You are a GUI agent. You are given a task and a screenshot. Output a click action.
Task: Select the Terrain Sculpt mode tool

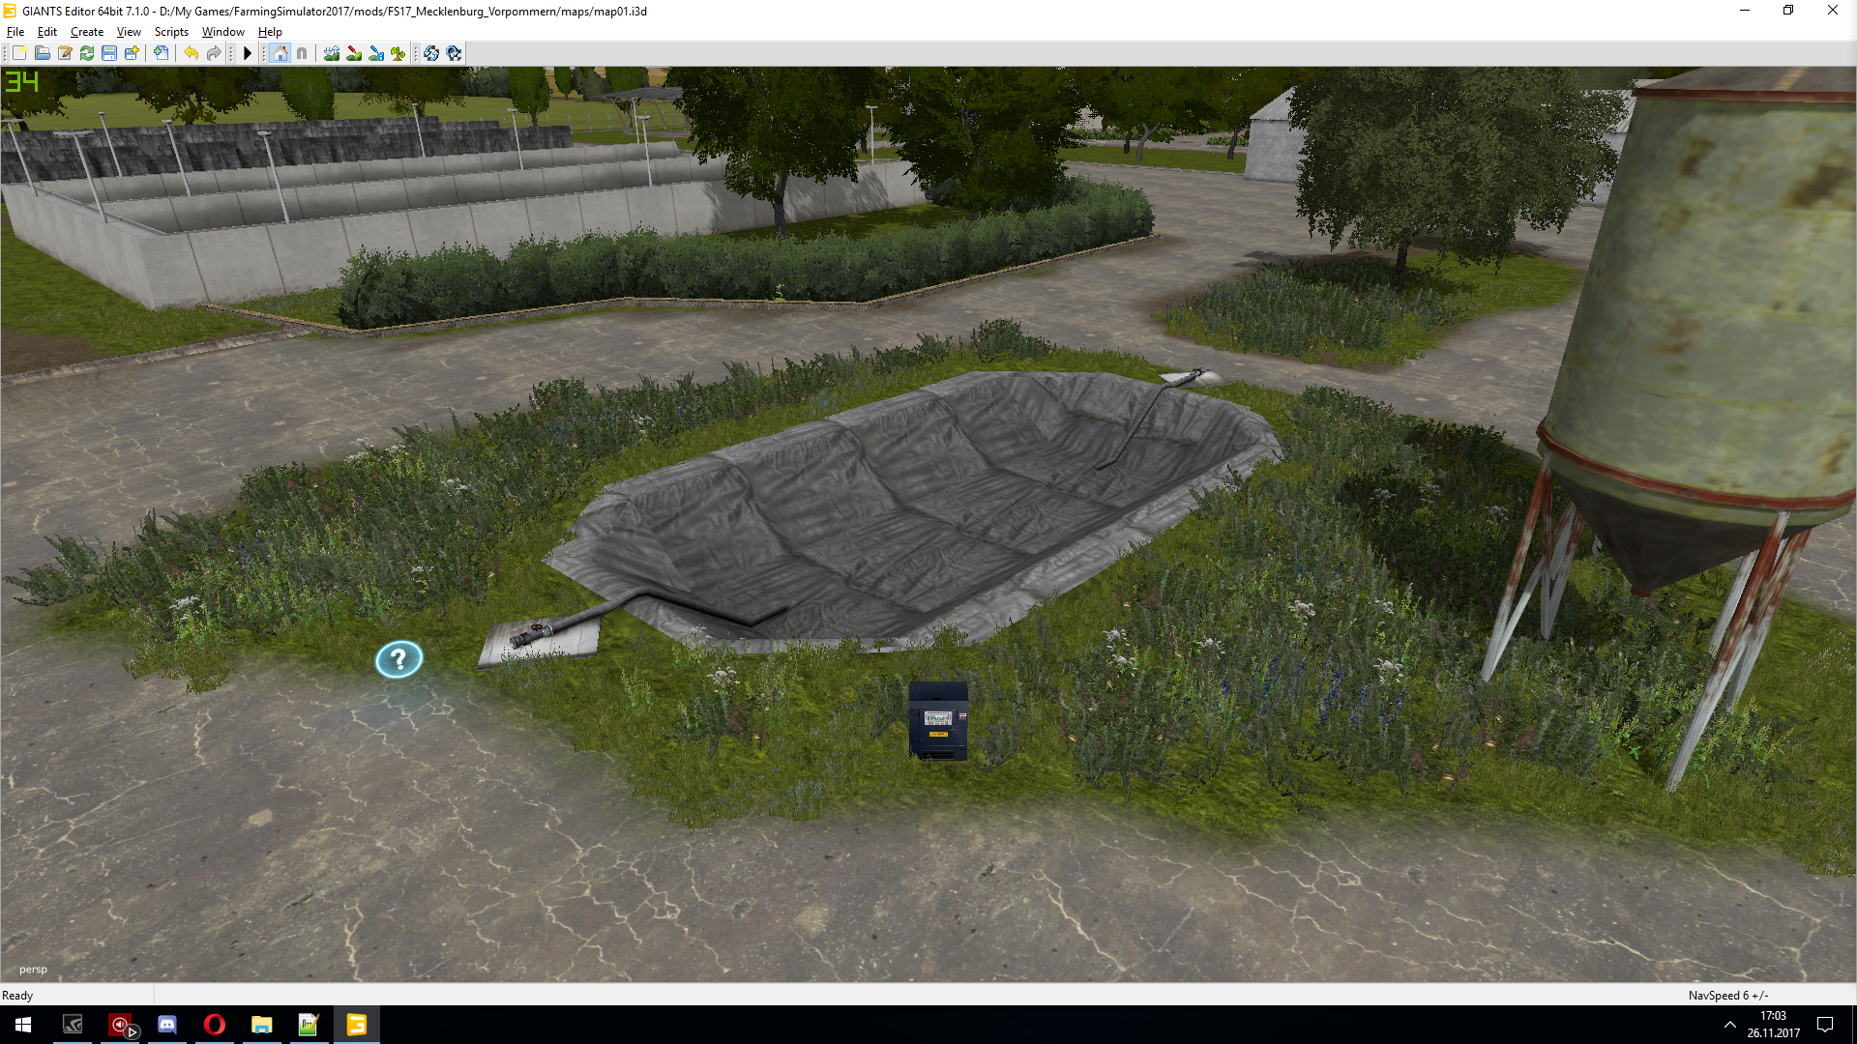tap(332, 53)
